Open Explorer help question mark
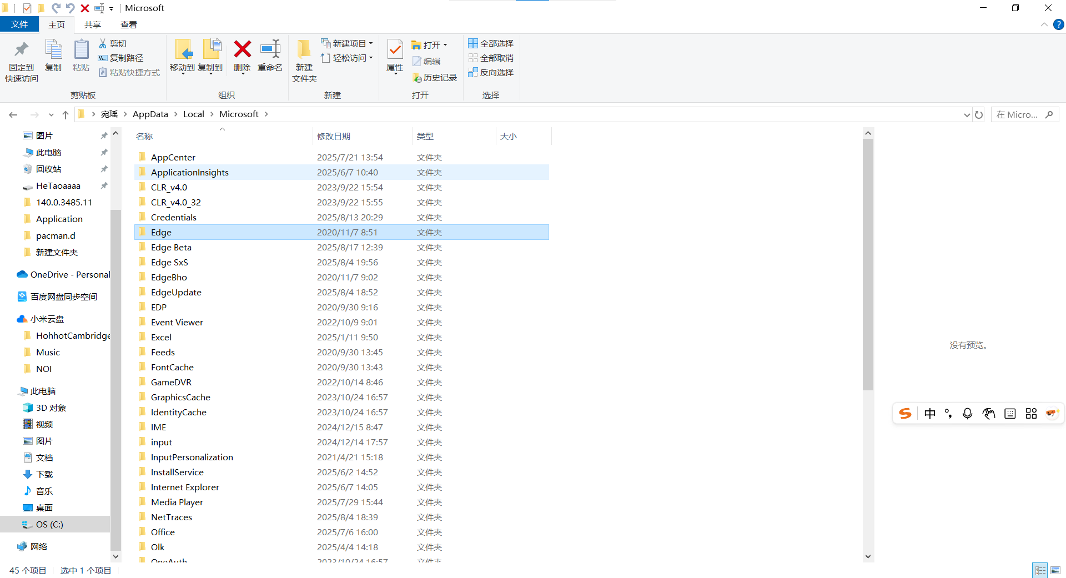The height and width of the screenshot is (578, 1066). coord(1059,24)
